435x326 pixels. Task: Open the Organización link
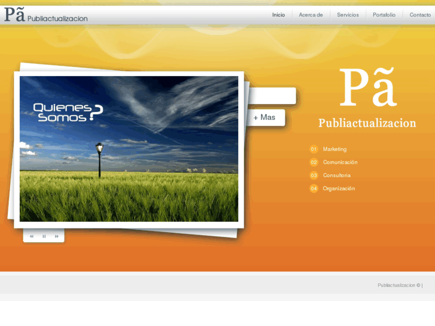339,188
